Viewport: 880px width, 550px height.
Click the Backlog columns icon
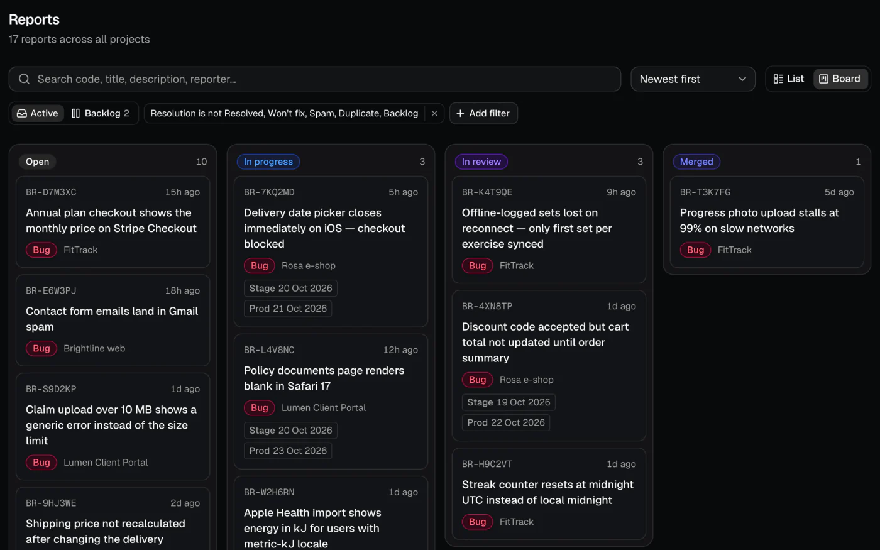point(76,113)
